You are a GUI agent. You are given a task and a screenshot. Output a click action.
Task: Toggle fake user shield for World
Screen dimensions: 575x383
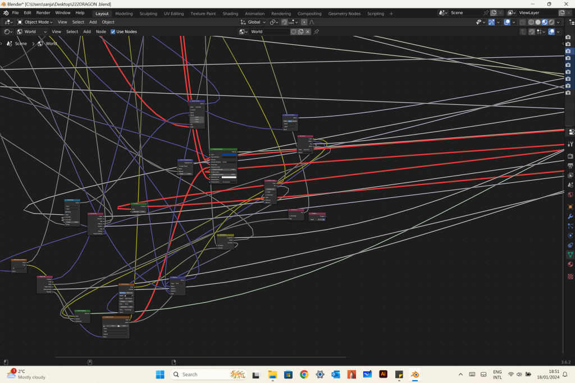tap(293, 31)
